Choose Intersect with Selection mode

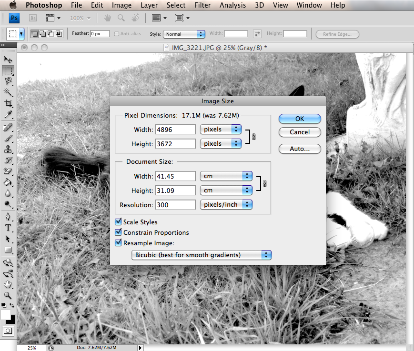tap(59, 34)
